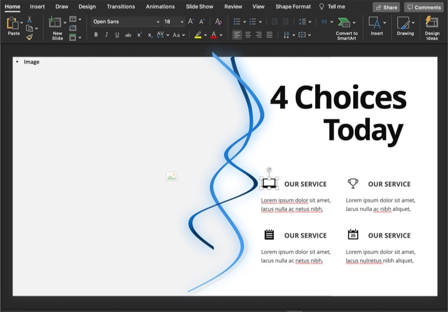Image resolution: width=448 pixels, height=312 pixels.
Task: Toggle Italic formatting
Action: (x=106, y=35)
